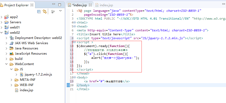Viewport: 226px width, 103px height.
Task: Expand JAX-WS Web Services node
Action: point(7,43)
